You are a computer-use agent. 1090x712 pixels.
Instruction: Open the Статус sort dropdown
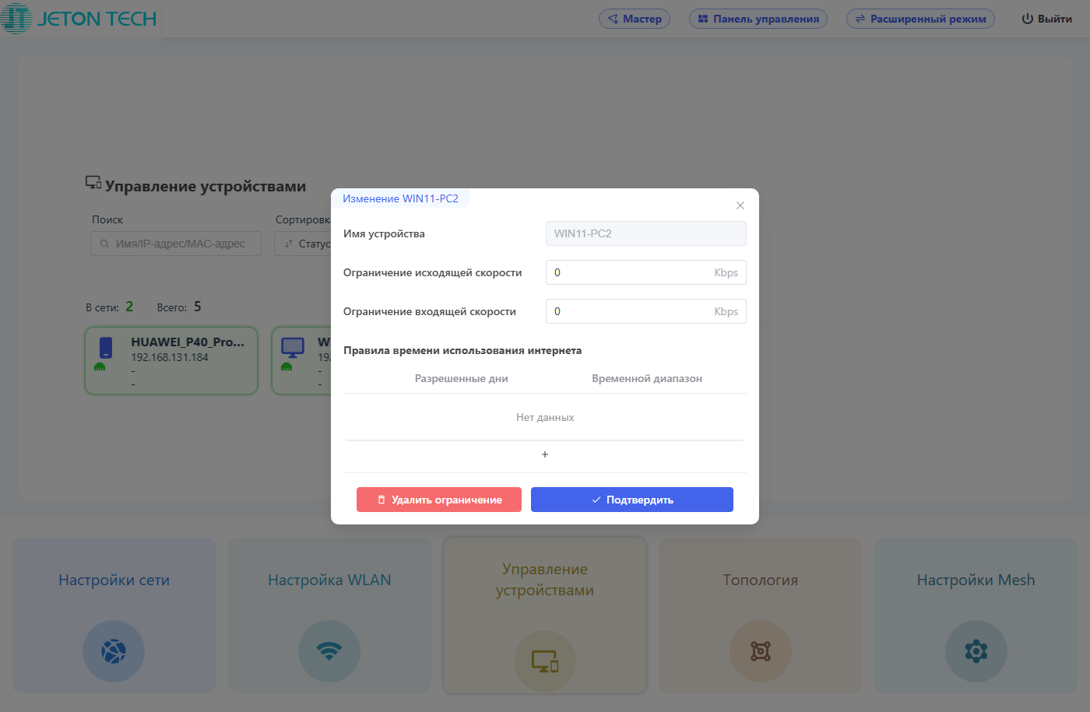click(x=303, y=244)
